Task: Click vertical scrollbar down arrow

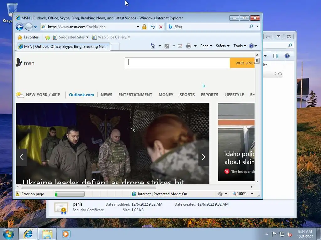Action: click(x=257, y=182)
